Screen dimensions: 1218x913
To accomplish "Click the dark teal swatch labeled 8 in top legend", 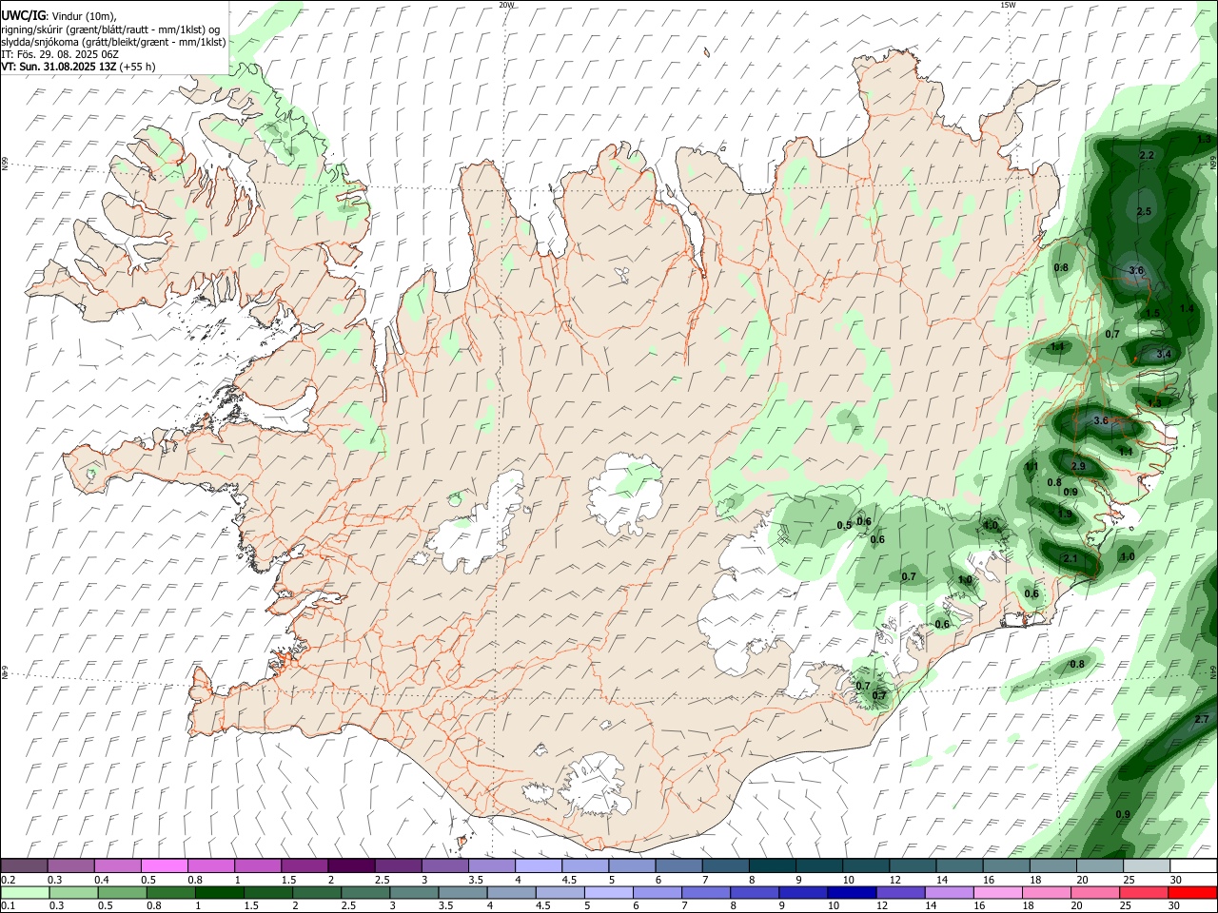I will point(773,865).
